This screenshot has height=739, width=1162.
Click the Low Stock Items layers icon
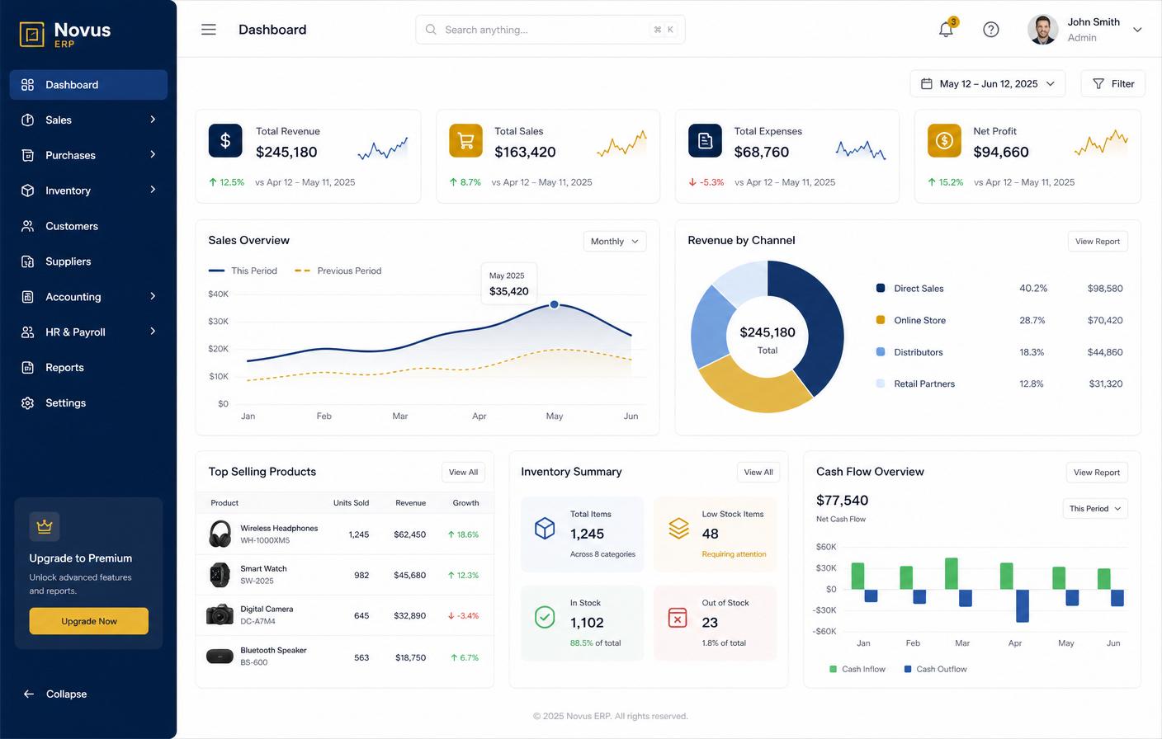click(678, 528)
